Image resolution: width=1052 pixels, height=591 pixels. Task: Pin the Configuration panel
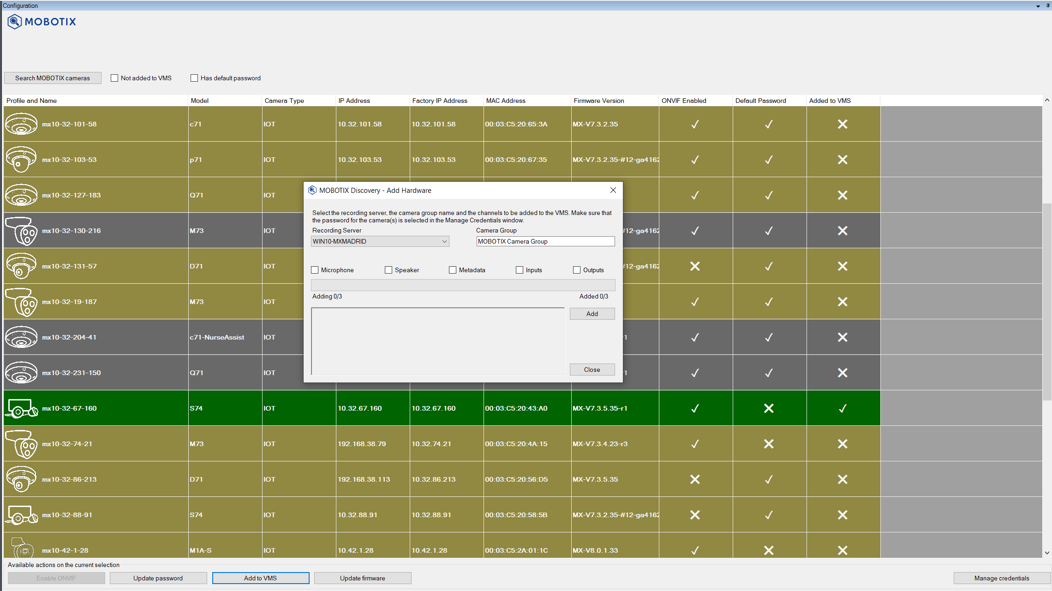(1048, 6)
